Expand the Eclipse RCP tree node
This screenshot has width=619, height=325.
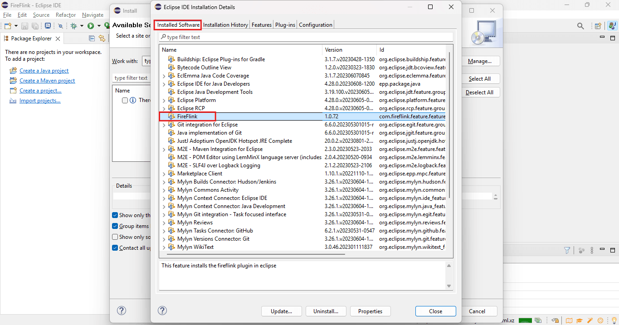coord(164,108)
